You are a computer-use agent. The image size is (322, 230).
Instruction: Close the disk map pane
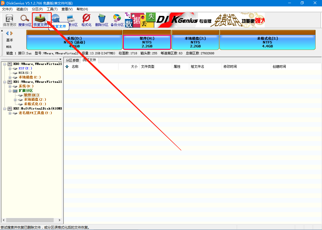2,31
